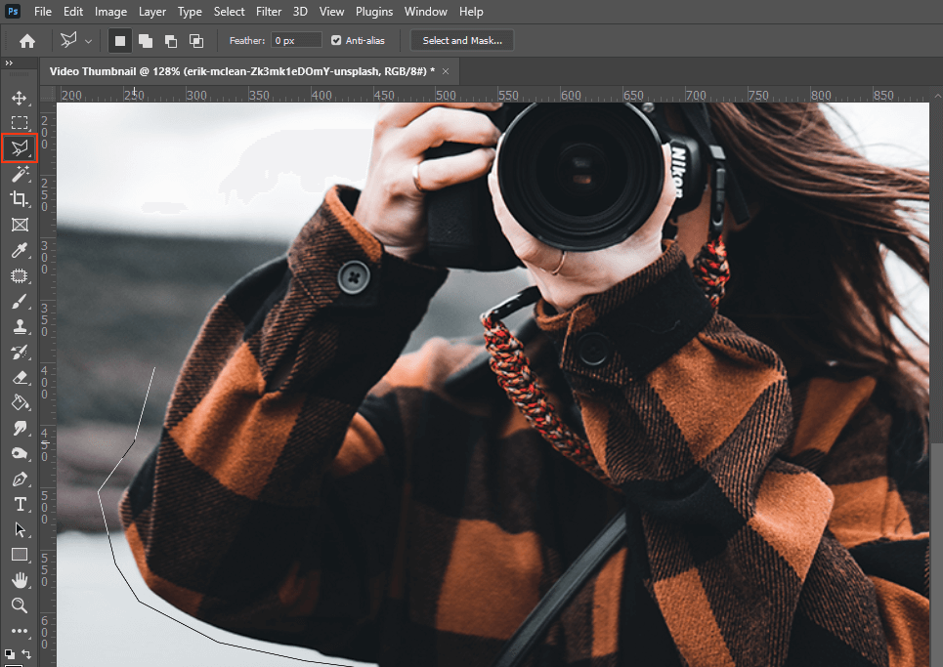Open the Image menu
The image size is (943, 667).
point(110,12)
